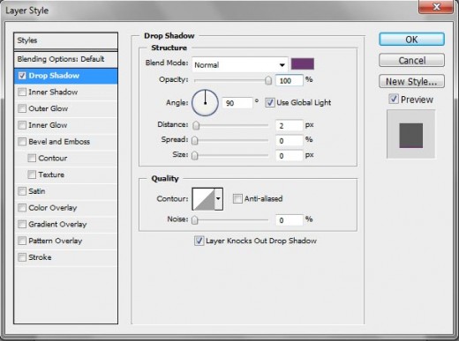Open the Bevel and Emboss settings row

point(65,142)
